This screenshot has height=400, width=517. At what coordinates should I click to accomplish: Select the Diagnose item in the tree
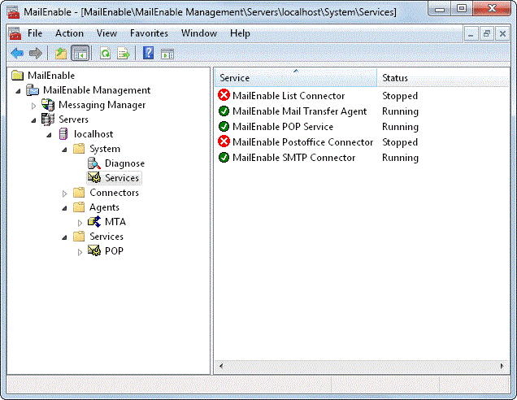click(124, 163)
